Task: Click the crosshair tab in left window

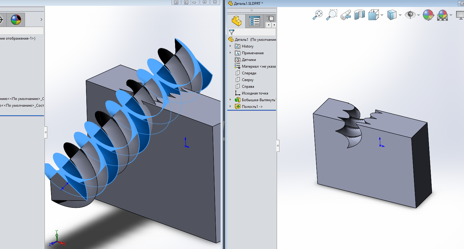Action: pyautogui.click(x=1, y=20)
